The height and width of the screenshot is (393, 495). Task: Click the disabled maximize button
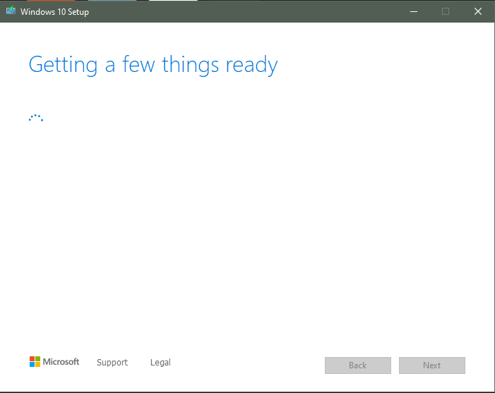click(x=446, y=12)
